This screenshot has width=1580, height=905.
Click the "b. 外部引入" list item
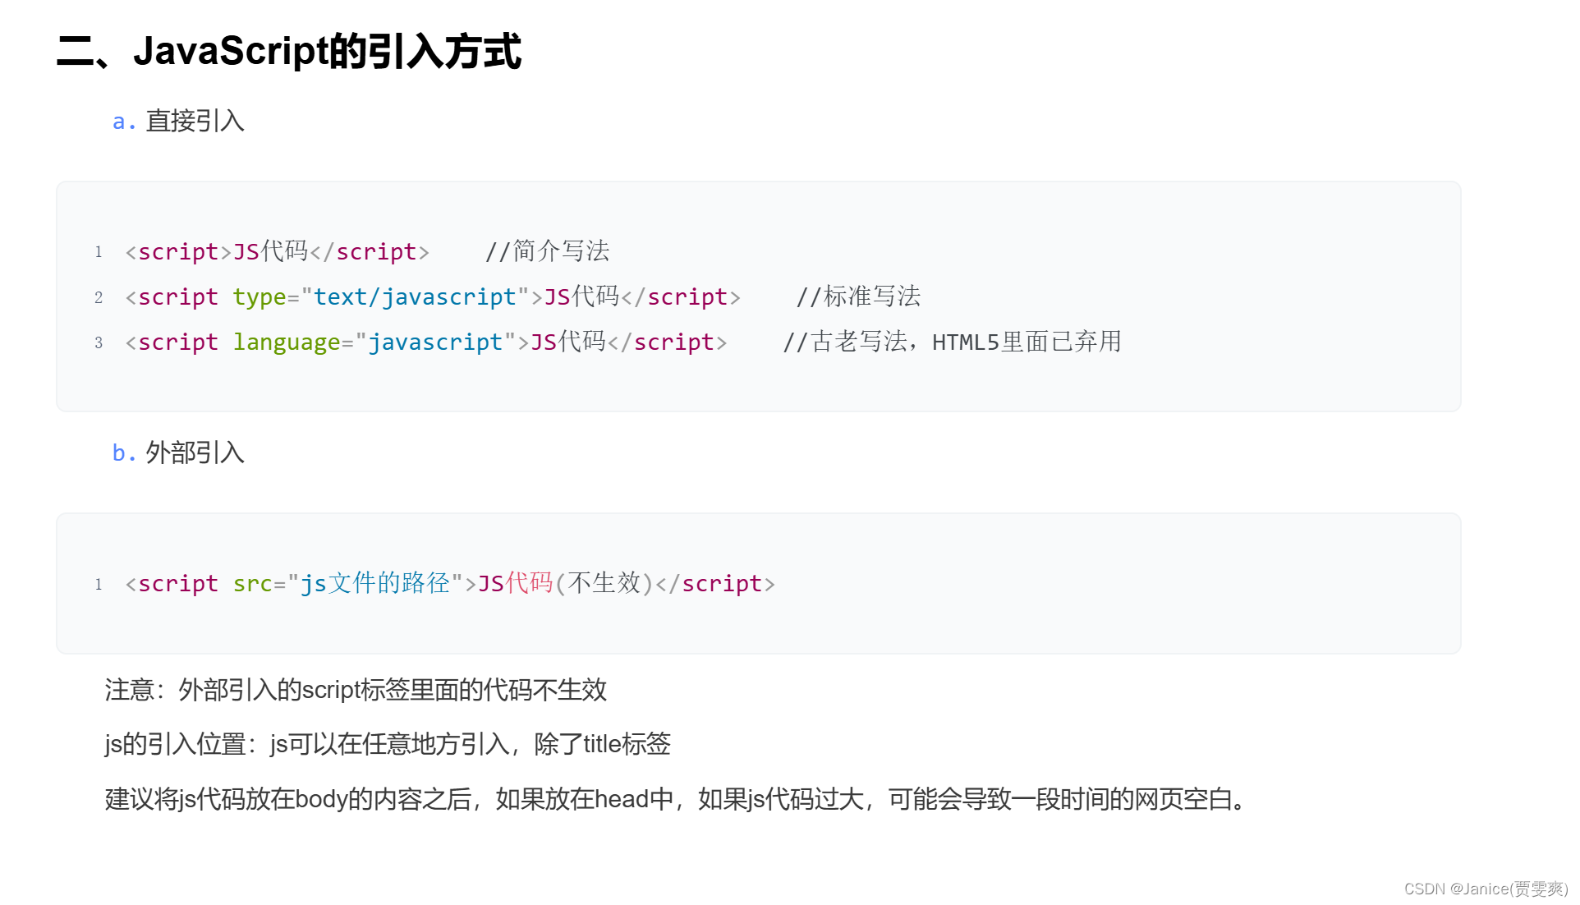(178, 452)
